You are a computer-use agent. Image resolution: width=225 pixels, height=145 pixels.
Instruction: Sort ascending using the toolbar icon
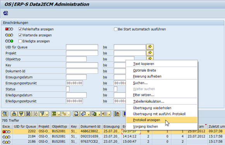(14, 114)
